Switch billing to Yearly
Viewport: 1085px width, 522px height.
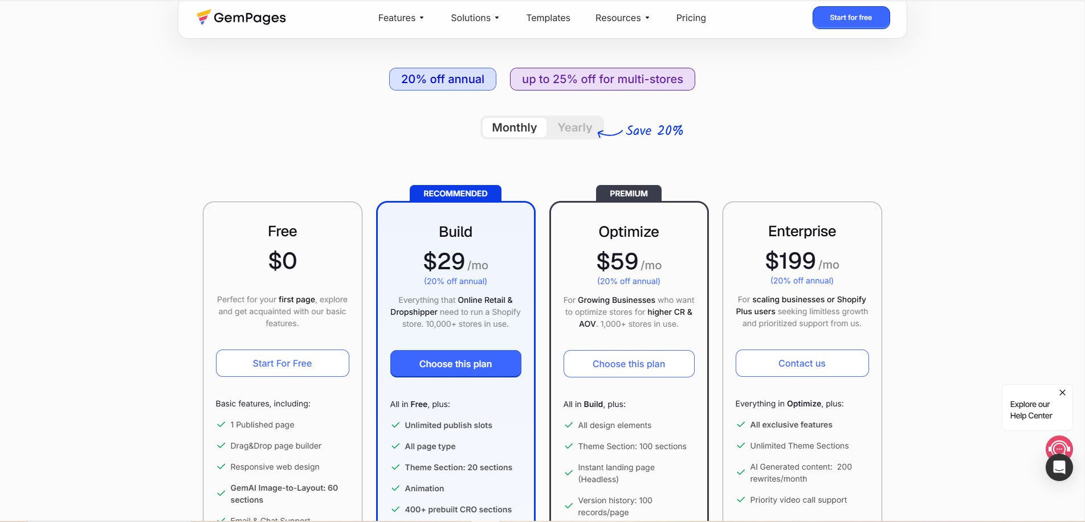pos(574,128)
